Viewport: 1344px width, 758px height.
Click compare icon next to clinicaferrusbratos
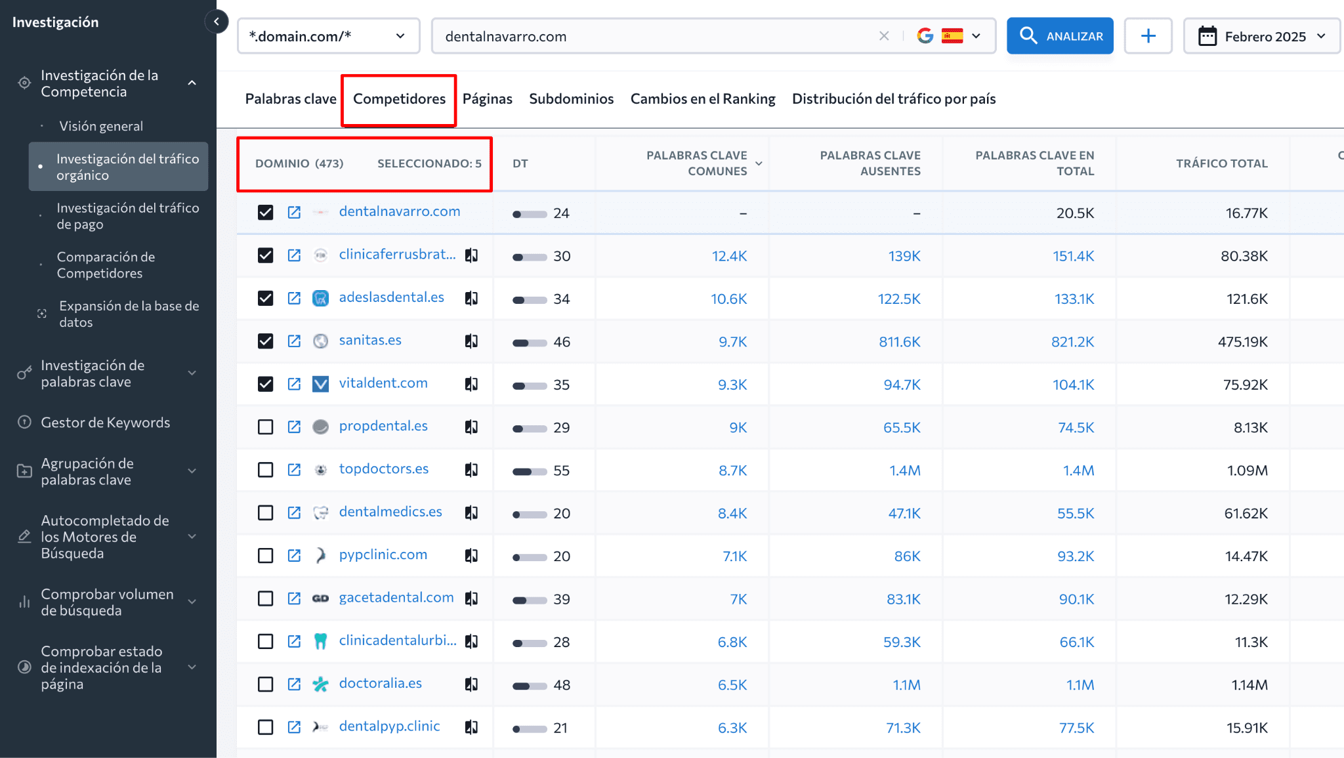(471, 255)
